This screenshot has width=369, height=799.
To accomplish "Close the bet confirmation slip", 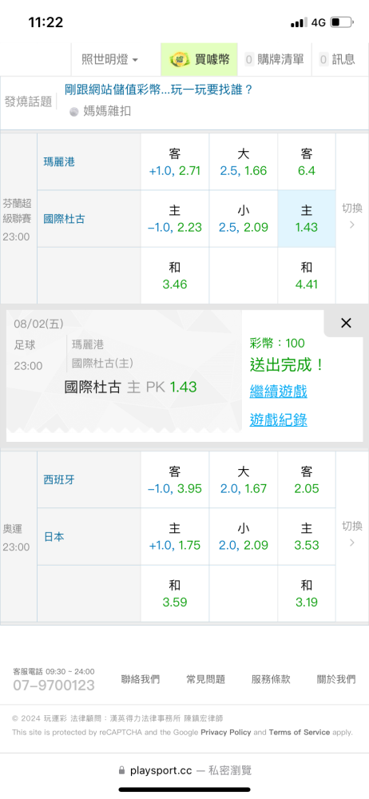I will [346, 323].
